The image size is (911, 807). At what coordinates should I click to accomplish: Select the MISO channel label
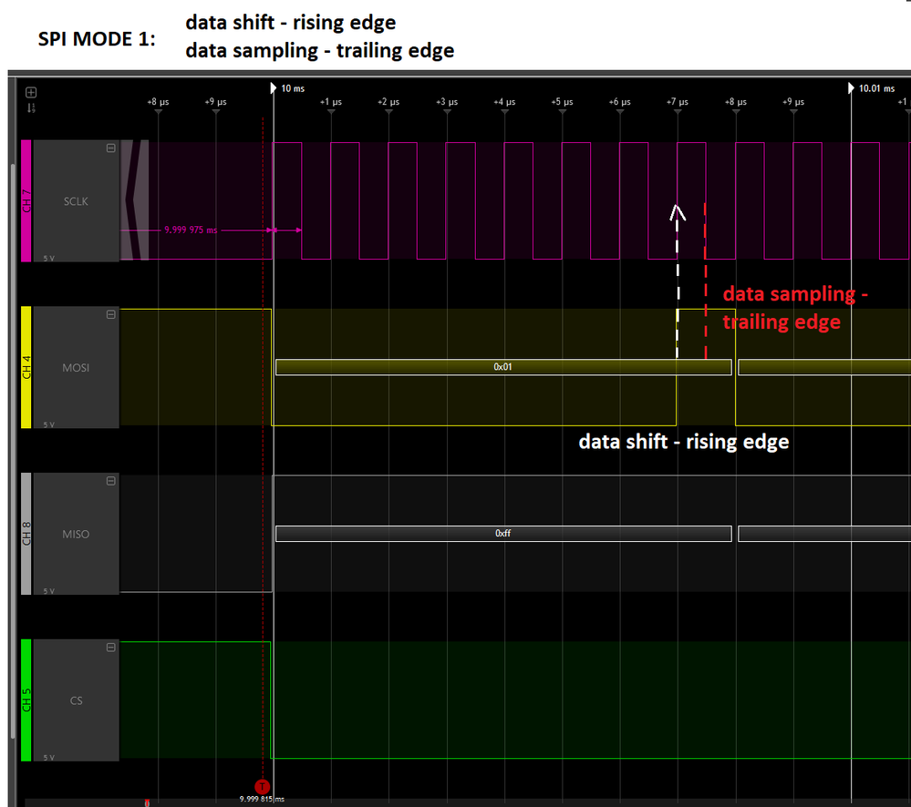pos(76,534)
